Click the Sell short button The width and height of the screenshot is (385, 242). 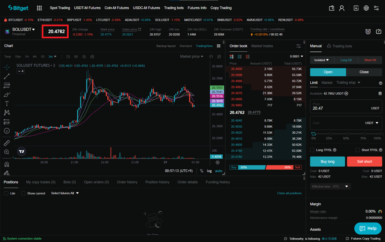pos(364,162)
